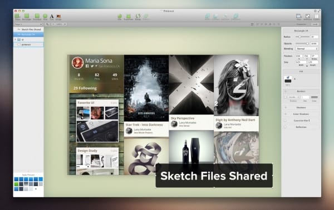Click the Position X field

click(298, 56)
